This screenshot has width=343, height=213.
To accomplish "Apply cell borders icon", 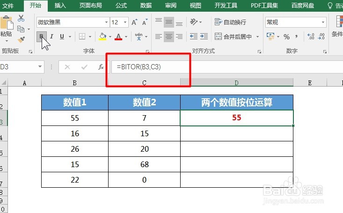I will pos(82,37).
